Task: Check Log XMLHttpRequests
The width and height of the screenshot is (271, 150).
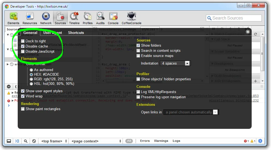Action: point(138,92)
